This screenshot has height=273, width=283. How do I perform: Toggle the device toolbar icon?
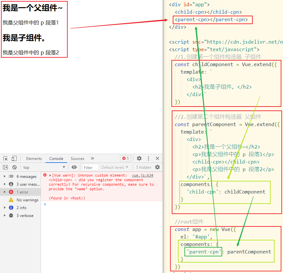[x=14, y=159]
